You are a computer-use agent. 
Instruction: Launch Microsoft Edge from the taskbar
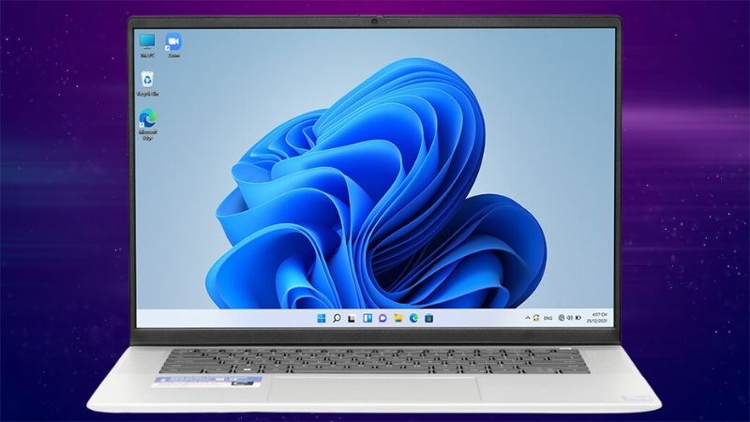tap(413, 318)
